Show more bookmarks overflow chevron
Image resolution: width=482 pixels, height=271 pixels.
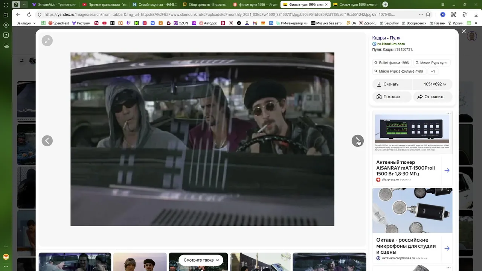point(476,23)
